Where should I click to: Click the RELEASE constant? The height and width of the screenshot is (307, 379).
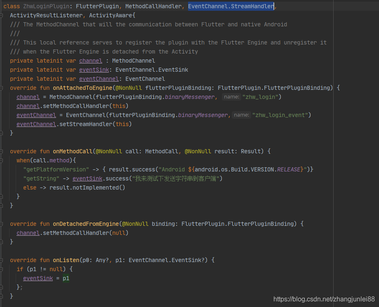point(289,169)
